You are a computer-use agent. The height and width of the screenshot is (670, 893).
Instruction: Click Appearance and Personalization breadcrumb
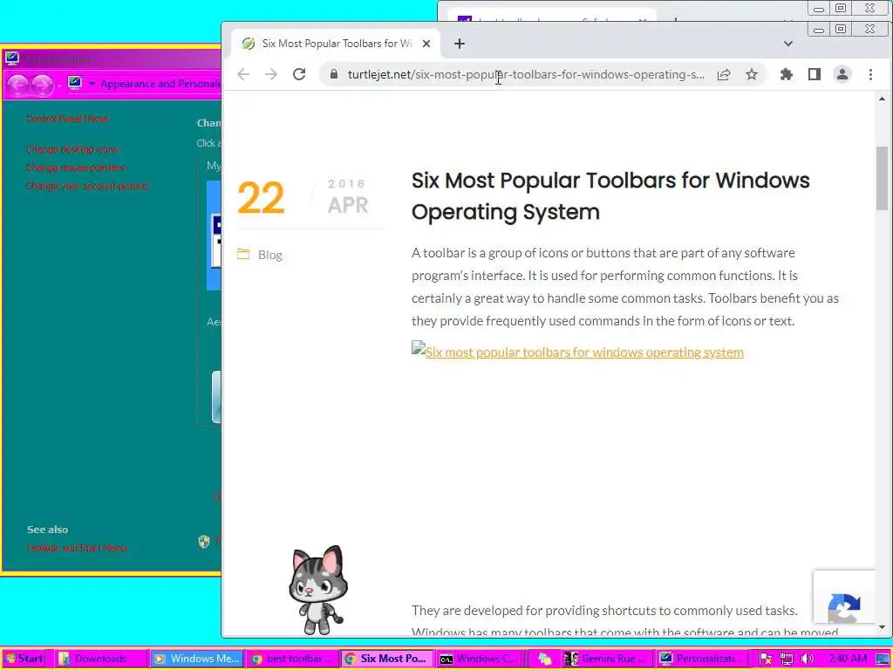pyautogui.click(x=160, y=84)
